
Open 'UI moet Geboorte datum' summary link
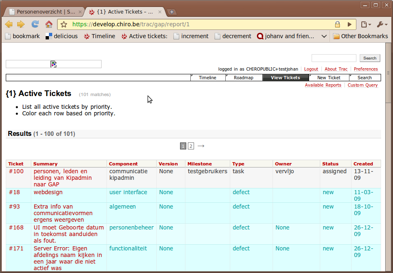coord(69,234)
